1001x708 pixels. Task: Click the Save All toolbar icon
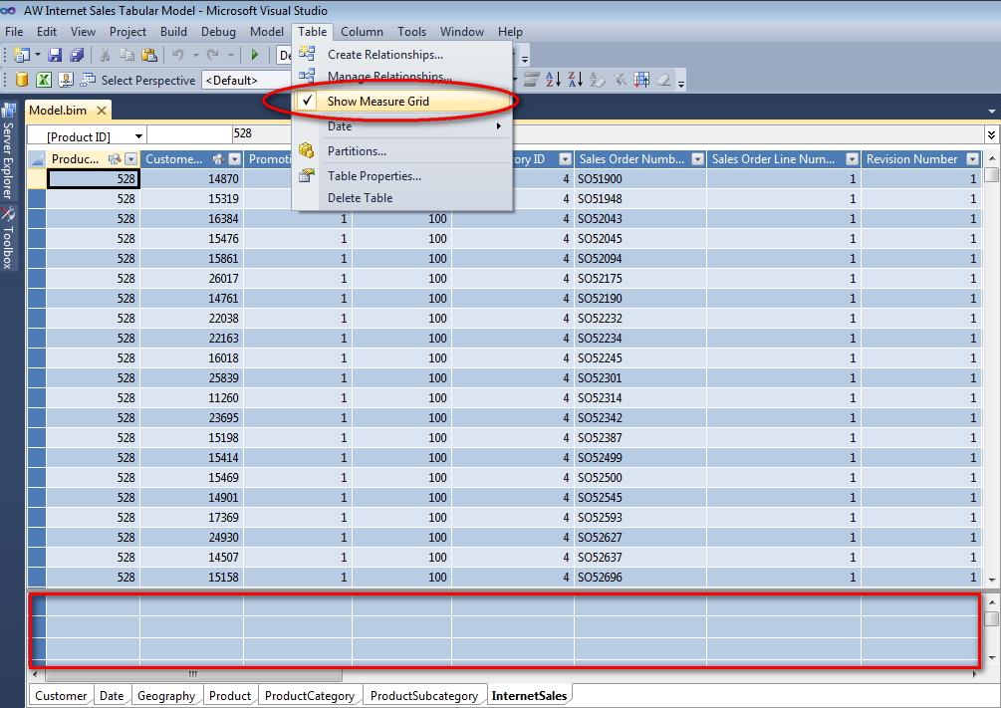77,55
